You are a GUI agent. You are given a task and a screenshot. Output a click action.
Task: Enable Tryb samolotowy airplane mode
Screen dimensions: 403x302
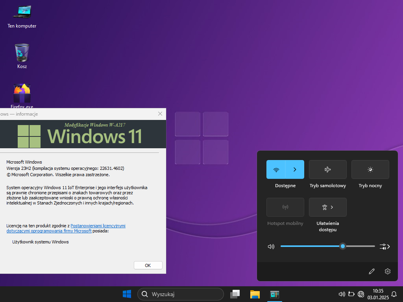tap(327, 169)
